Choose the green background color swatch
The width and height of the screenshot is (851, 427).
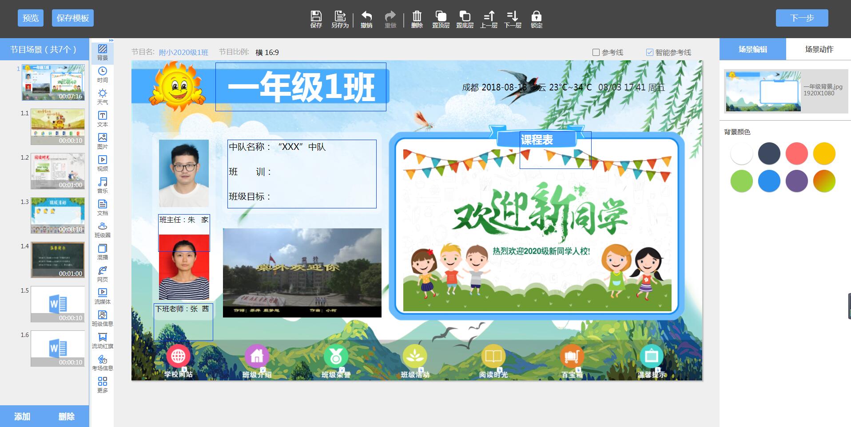coord(741,181)
